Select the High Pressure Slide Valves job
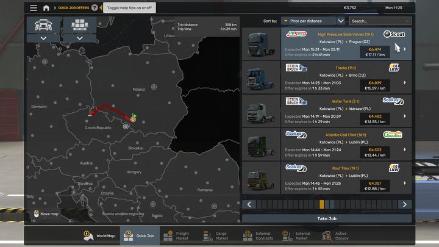The image size is (439, 247). tap(346, 44)
